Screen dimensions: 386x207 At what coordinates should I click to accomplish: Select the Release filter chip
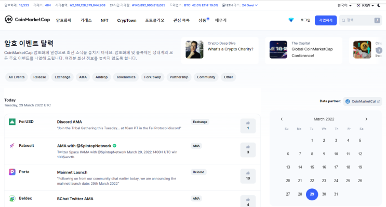pos(39,77)
